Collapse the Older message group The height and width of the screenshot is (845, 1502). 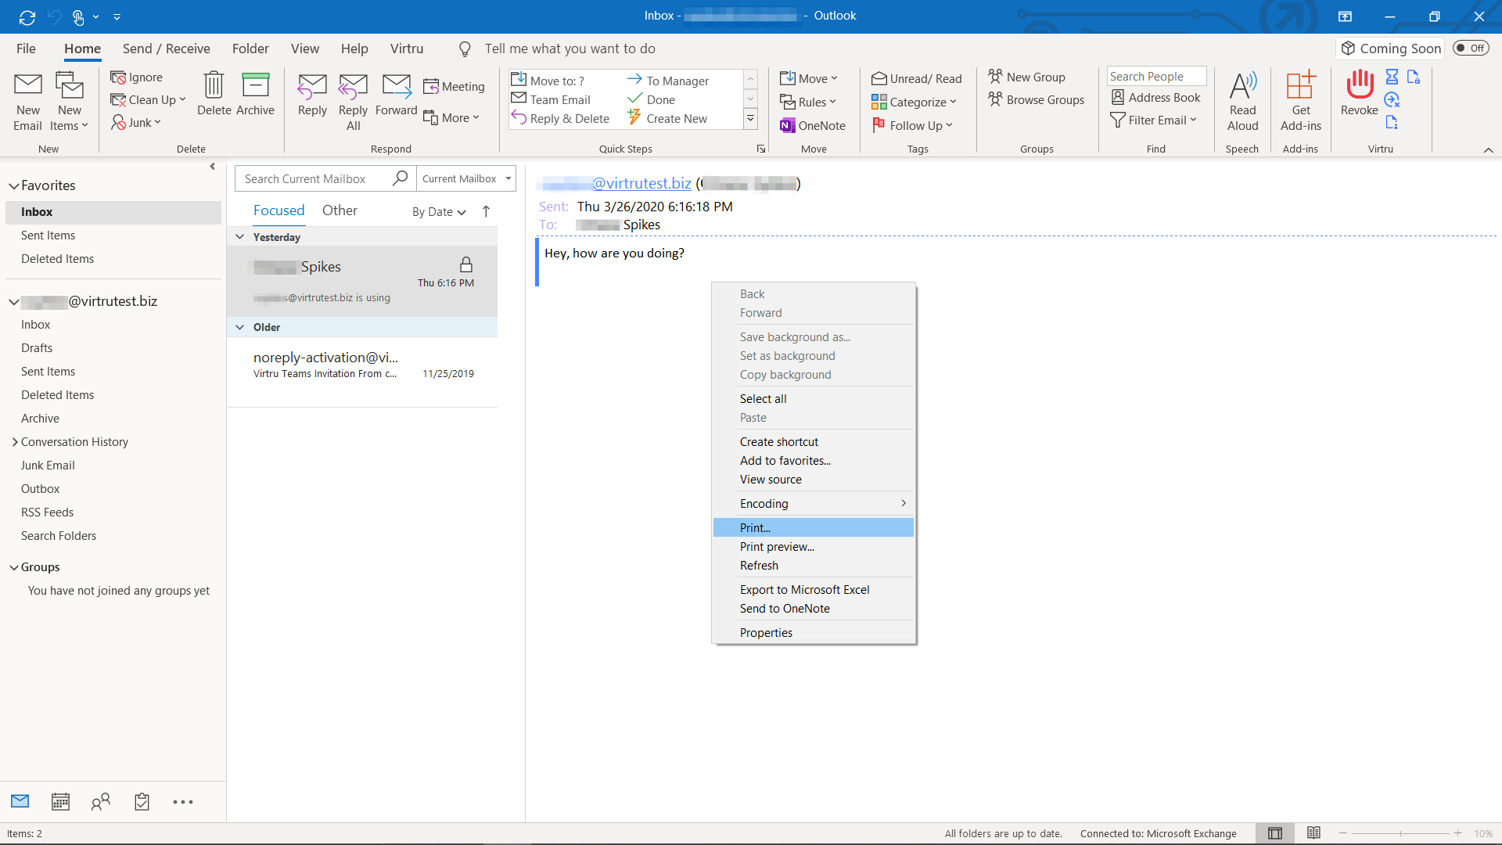coord(240,327)
